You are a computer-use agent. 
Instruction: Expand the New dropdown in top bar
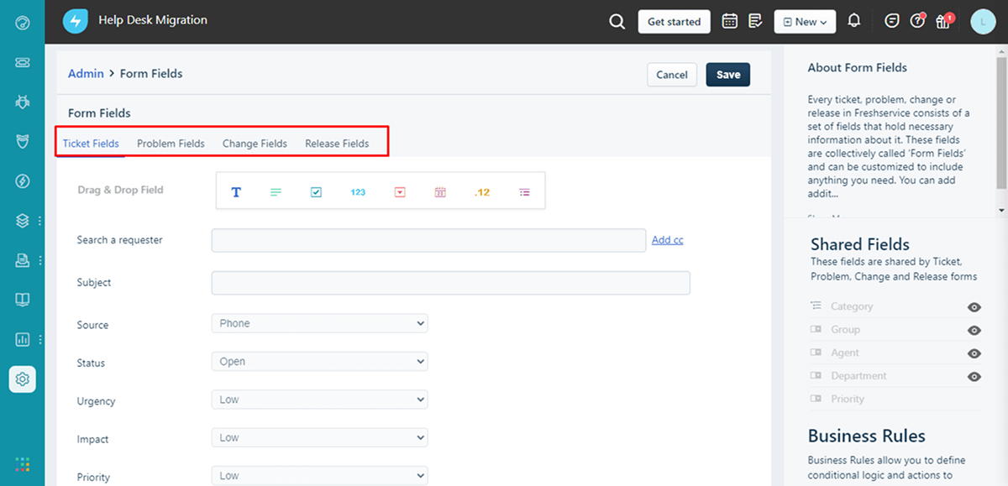point(804,21)
